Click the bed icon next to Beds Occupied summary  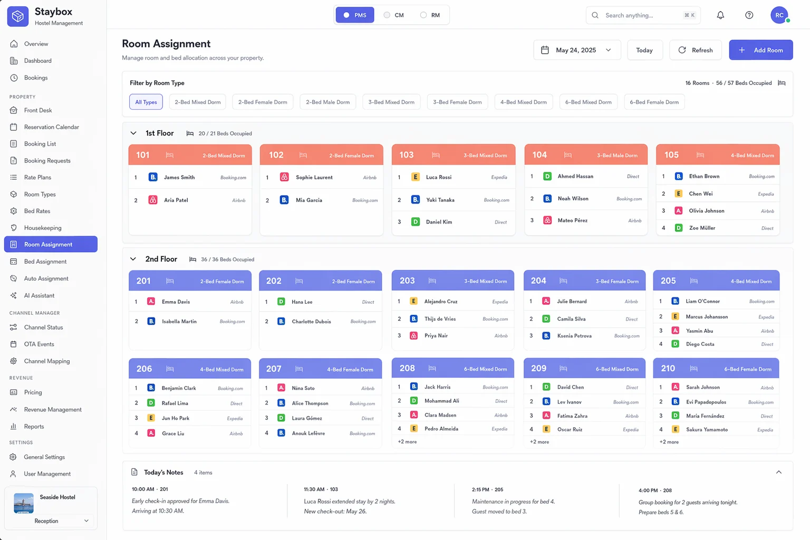coord(782,83)
